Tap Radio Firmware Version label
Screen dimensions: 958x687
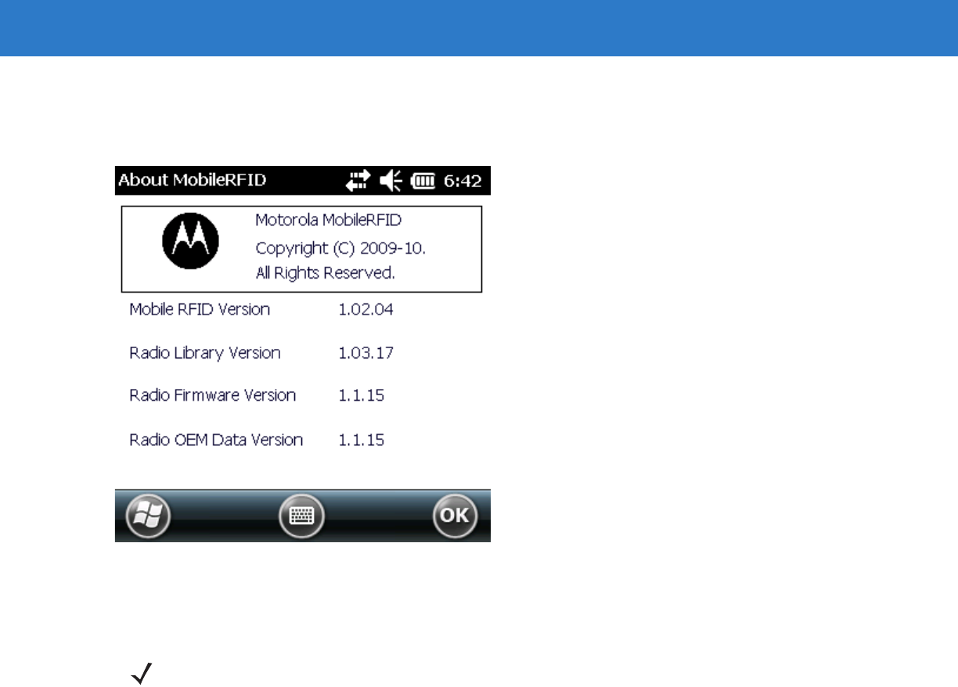pyautogui.click(x=213, y=395)
